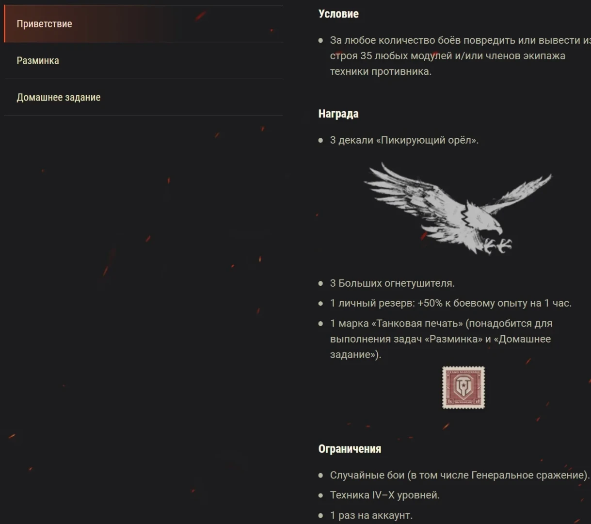
Task: Click the 3 декали Пикирующий орёл text
Action: click(404, 140)
